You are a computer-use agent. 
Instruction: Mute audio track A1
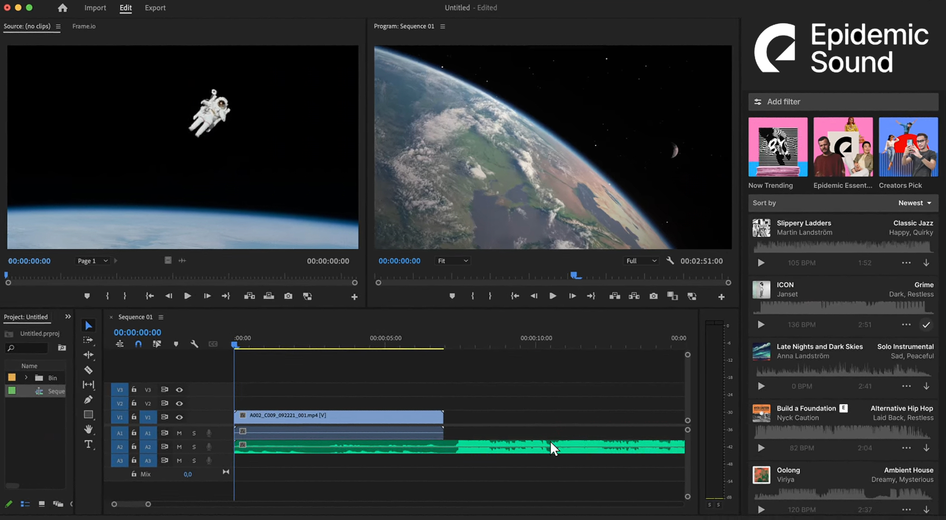179,433
